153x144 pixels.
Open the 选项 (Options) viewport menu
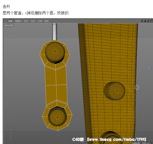[33, 21]
